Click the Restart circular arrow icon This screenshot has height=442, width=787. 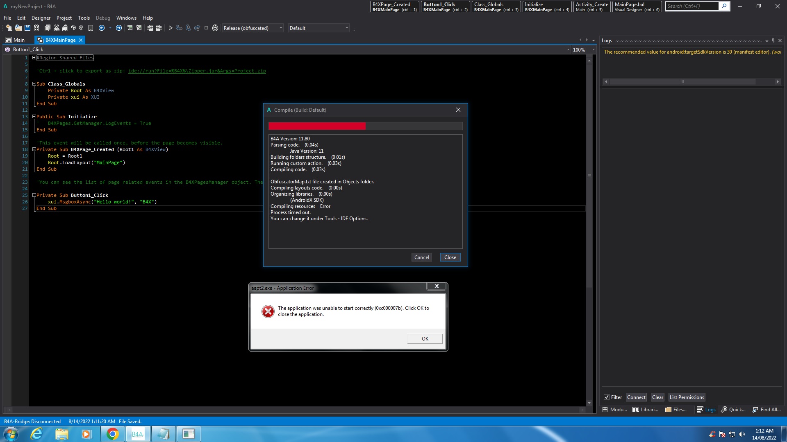(x=215, y=28)
